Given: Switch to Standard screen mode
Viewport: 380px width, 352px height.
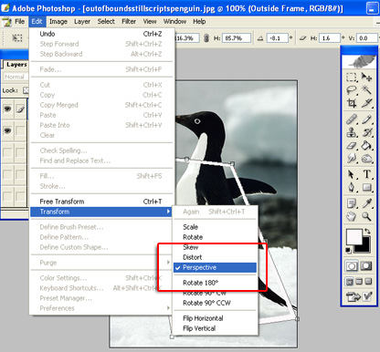Looking at the screenshot, I should [350, 282].
